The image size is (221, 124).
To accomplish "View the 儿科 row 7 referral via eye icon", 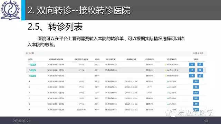I will point(196,98).
